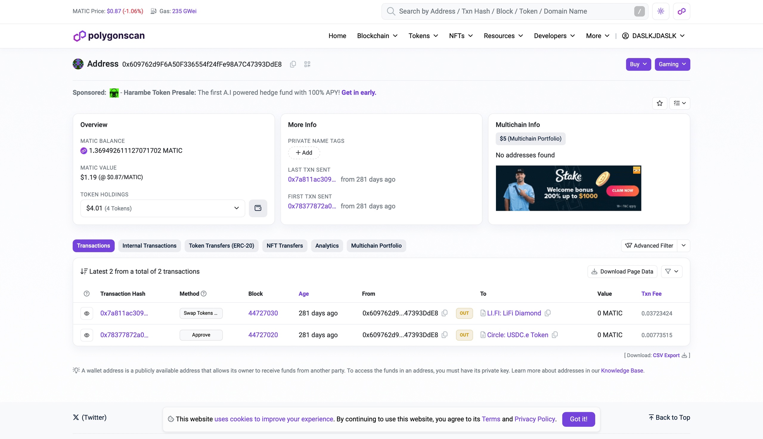Viewport: 763px width, 439px height.
Task: Click the MATIC coin icon beside balance
Action: pos(84,151)
